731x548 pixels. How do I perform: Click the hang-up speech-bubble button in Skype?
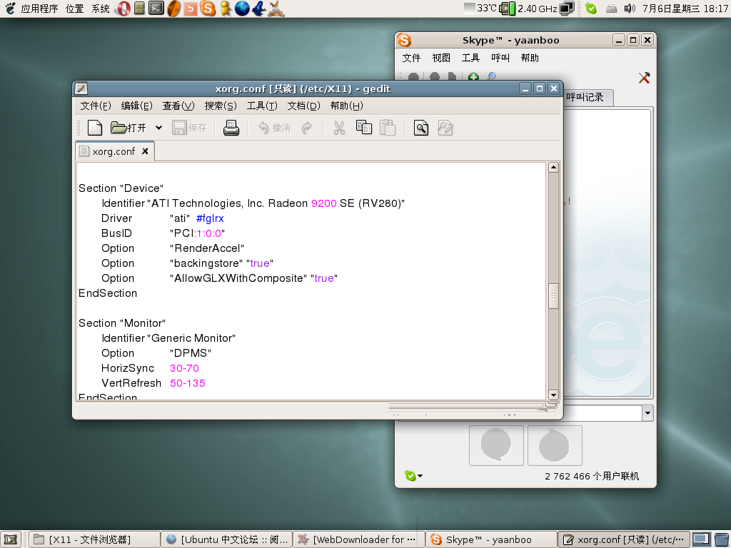(x=555, y=445)
